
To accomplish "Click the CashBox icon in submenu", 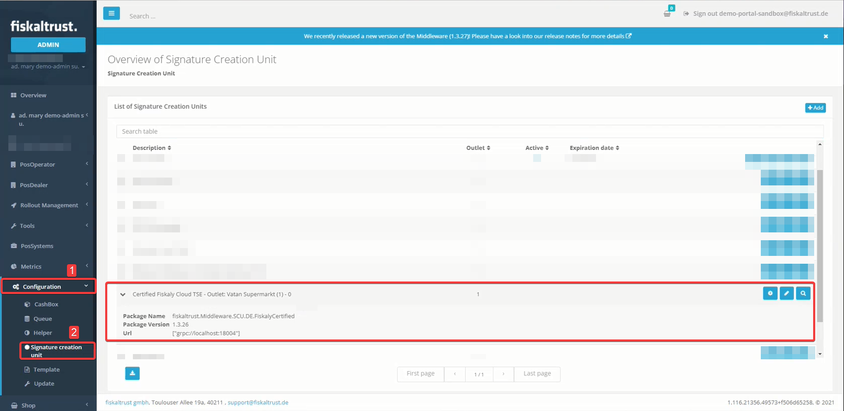I will (27, 304).
